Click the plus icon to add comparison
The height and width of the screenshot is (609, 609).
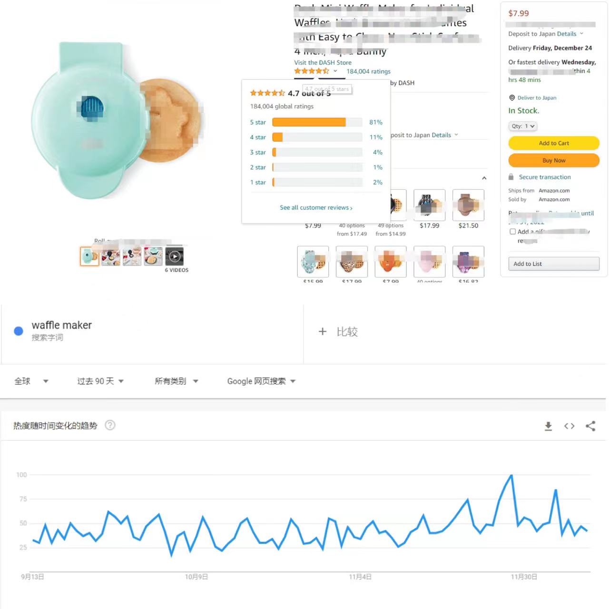pos(323,332)
